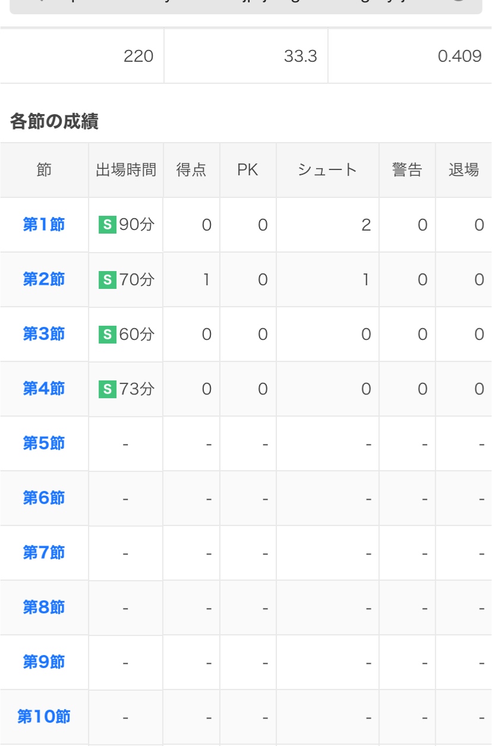Select the 第4節 link

(x=44, y=389)
